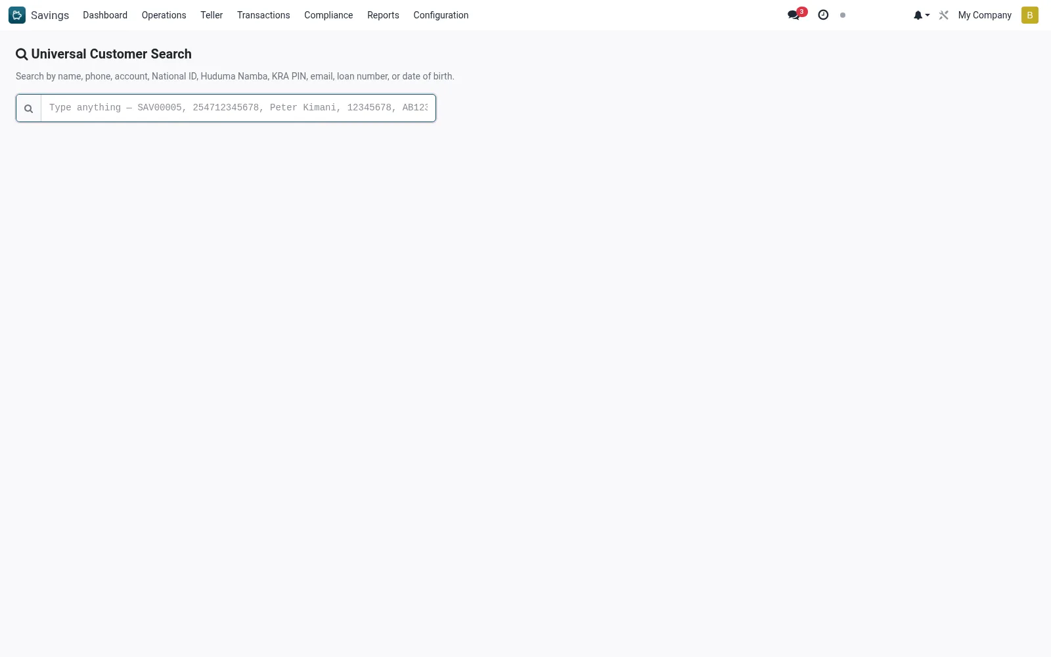The height and width of the screenshot is (657, 1051).
Task: Expand the bell notifications dropdown
Action: pos(922,15)
